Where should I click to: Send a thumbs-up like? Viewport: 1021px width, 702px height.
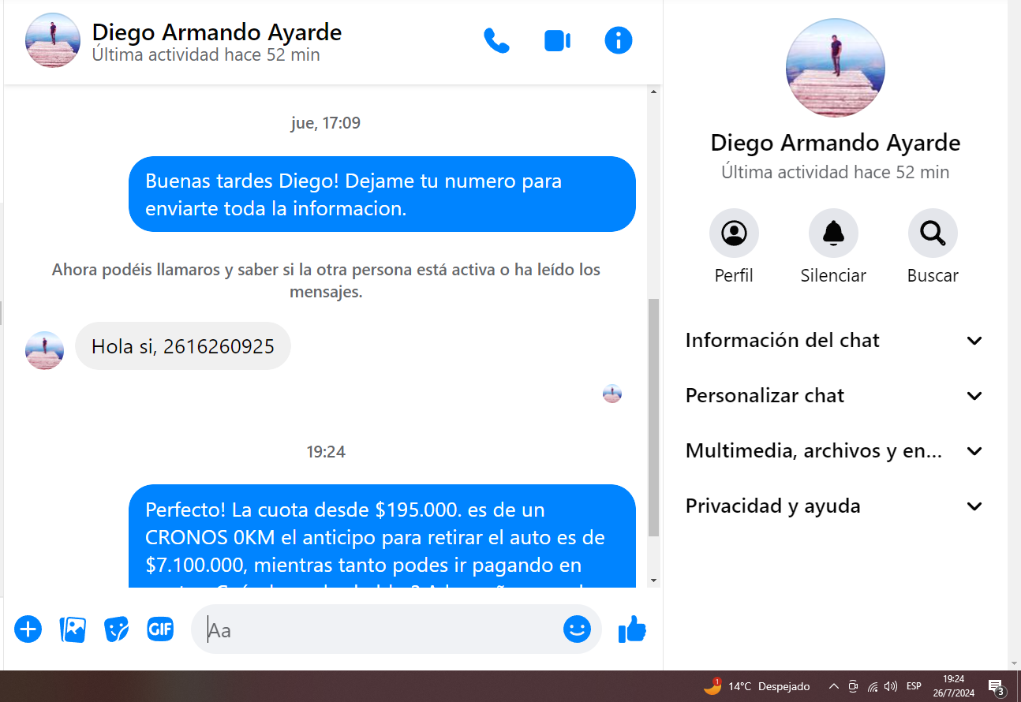[x=632, y=629]
